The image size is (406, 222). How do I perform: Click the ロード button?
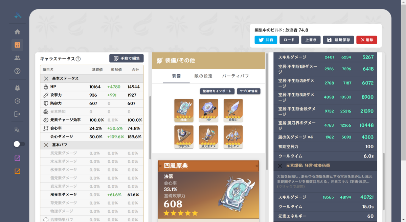pos(289,40)
